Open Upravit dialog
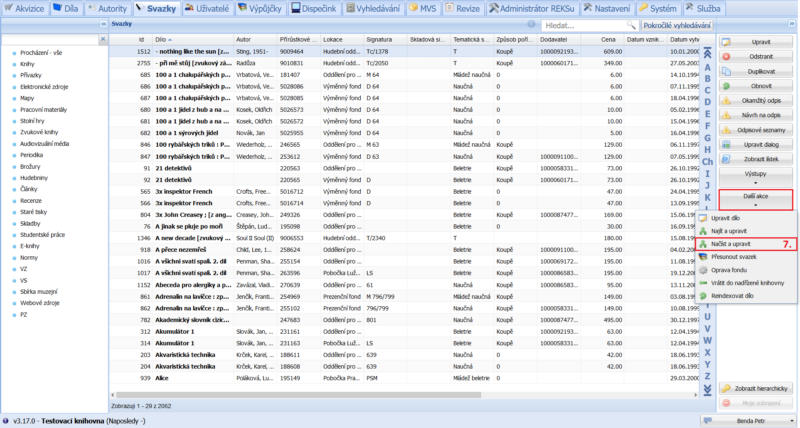The width and height of the screenshot is (800, 428). [x=756, y=145]
